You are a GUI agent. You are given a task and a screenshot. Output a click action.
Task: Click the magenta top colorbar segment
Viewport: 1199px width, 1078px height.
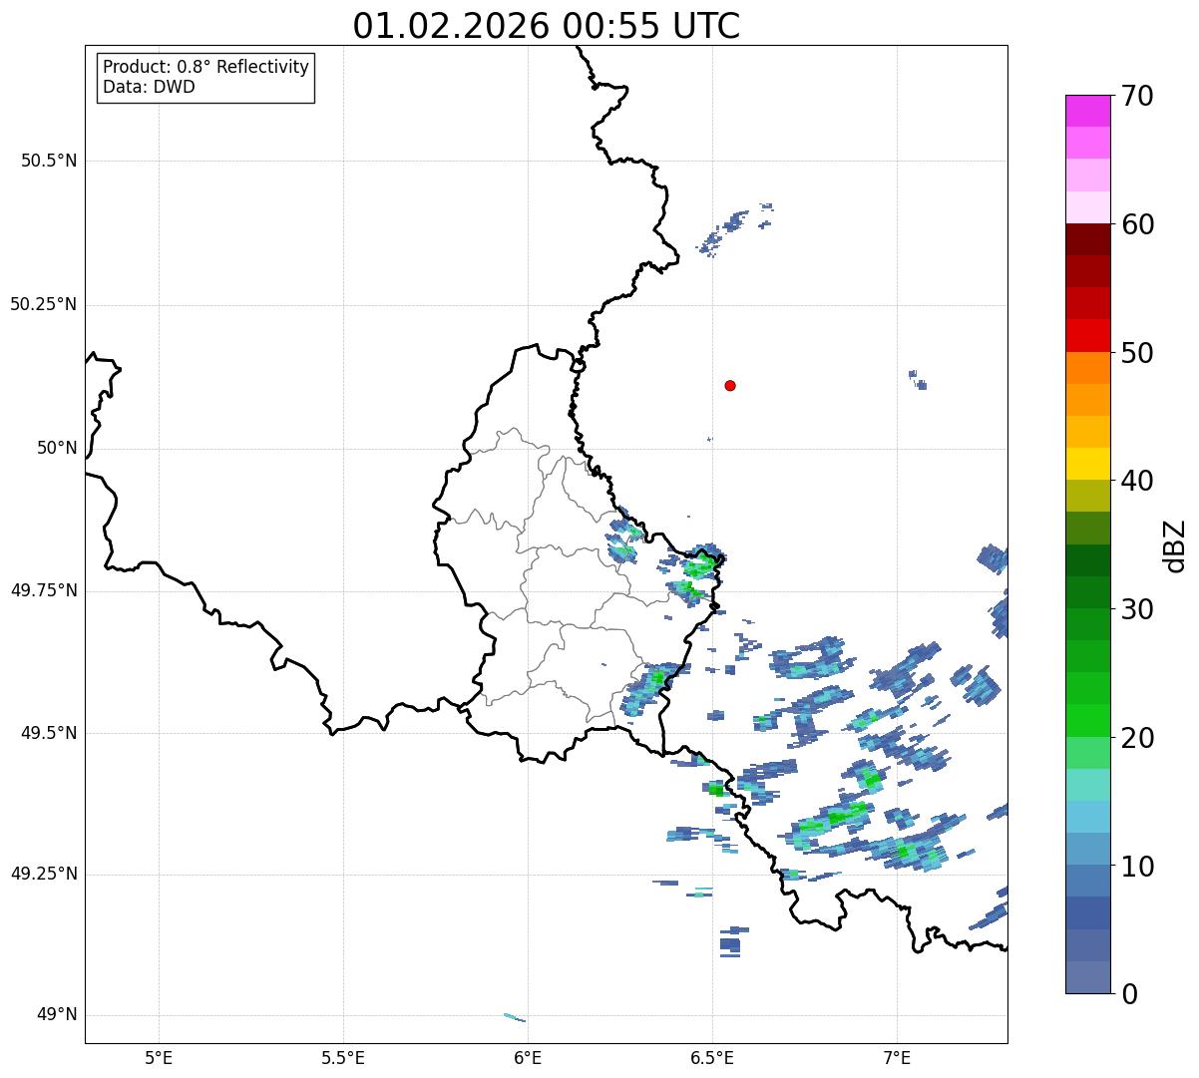[x=1087, y=111]
